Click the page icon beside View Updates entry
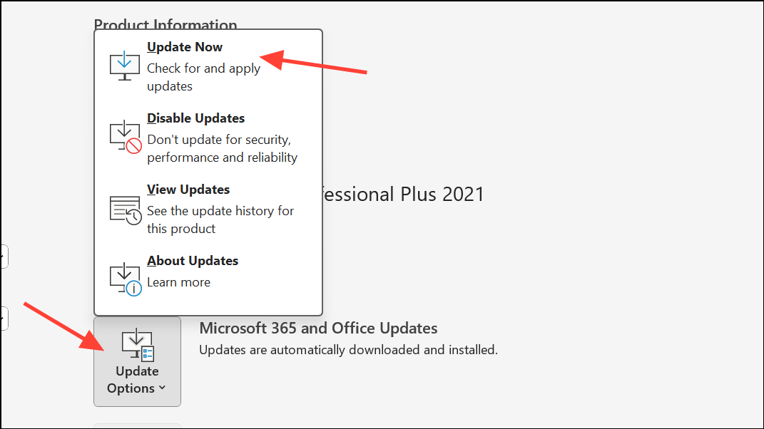Viewport: 764px width, 429px height. click(123, 205)
